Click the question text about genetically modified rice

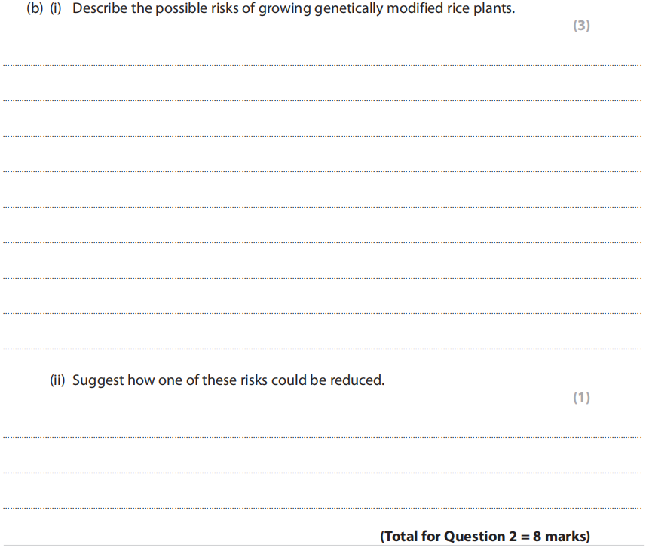point(294,11)
